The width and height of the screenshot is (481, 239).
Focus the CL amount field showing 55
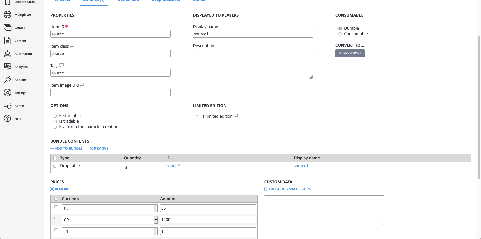point(208,208)
